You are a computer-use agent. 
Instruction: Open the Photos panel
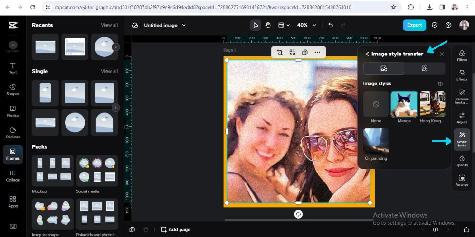(13, 111)
